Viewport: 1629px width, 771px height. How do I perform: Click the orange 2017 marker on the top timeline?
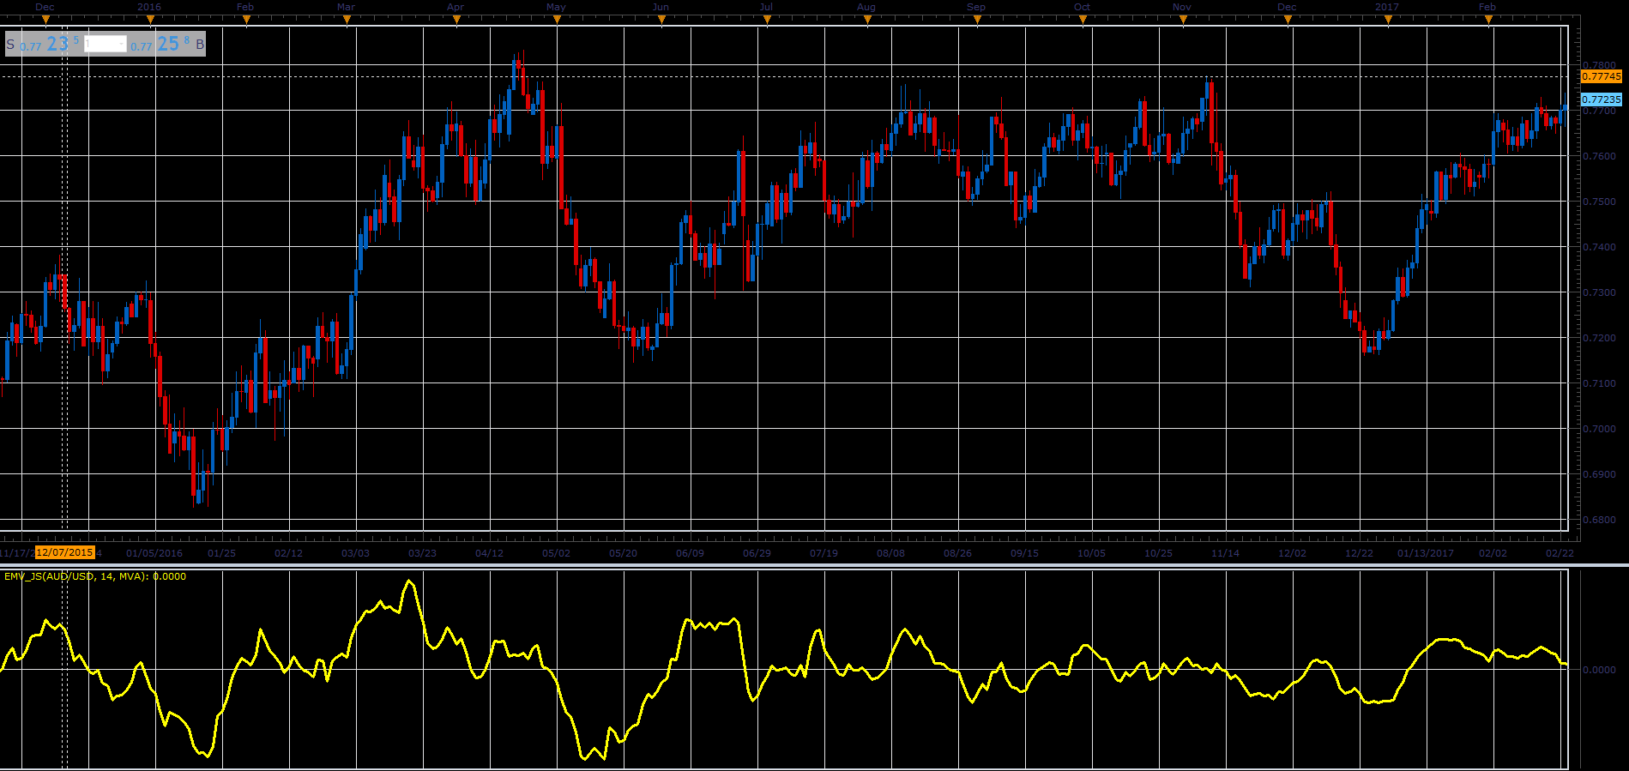pyautogui.click(x=1389, y=20)
